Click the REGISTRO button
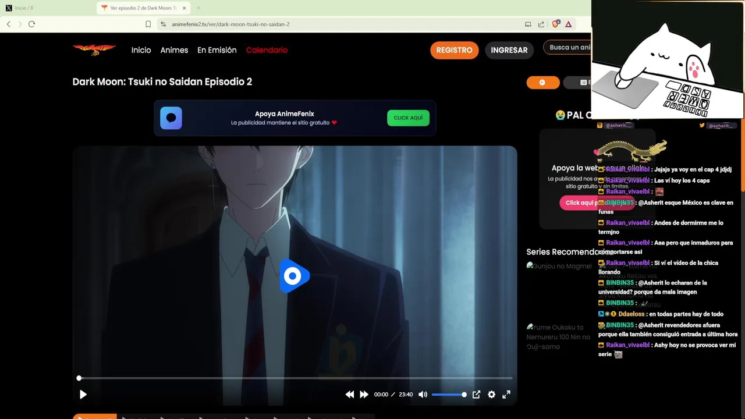Viewport: 745px width, 419px height. click(x=454, y=50)
